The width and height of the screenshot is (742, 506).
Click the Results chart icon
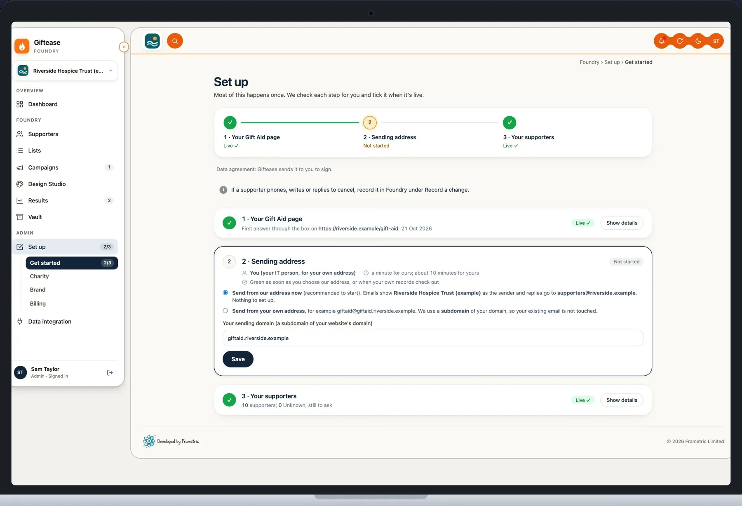pyautogui.click(x=20, y=200)
